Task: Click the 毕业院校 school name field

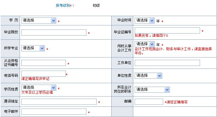Action: (54, 33)
